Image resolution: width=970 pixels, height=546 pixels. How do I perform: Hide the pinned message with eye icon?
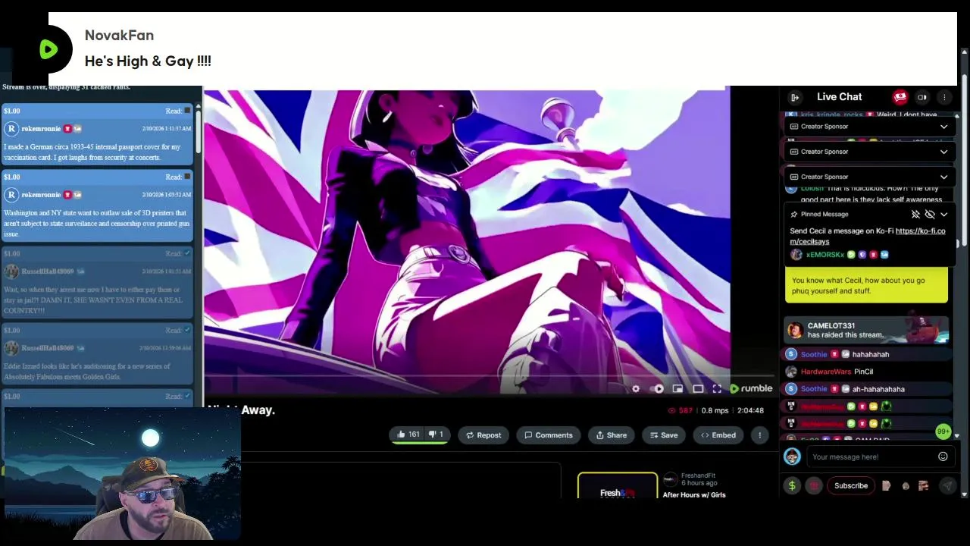click(930, 215)
